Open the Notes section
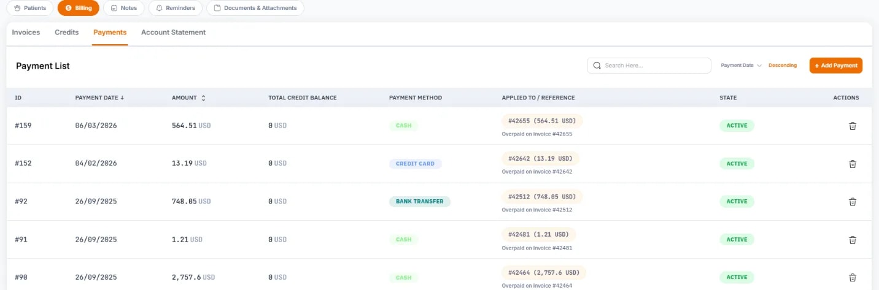The height and width of the screenshot is (290, 879). pos(124,8)
